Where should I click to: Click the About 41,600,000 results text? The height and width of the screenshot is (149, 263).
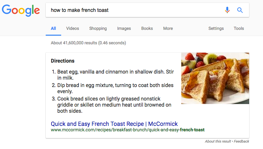(x=88, y=43)
